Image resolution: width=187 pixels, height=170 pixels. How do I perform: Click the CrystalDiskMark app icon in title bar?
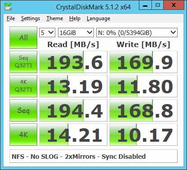click(8, 6)
